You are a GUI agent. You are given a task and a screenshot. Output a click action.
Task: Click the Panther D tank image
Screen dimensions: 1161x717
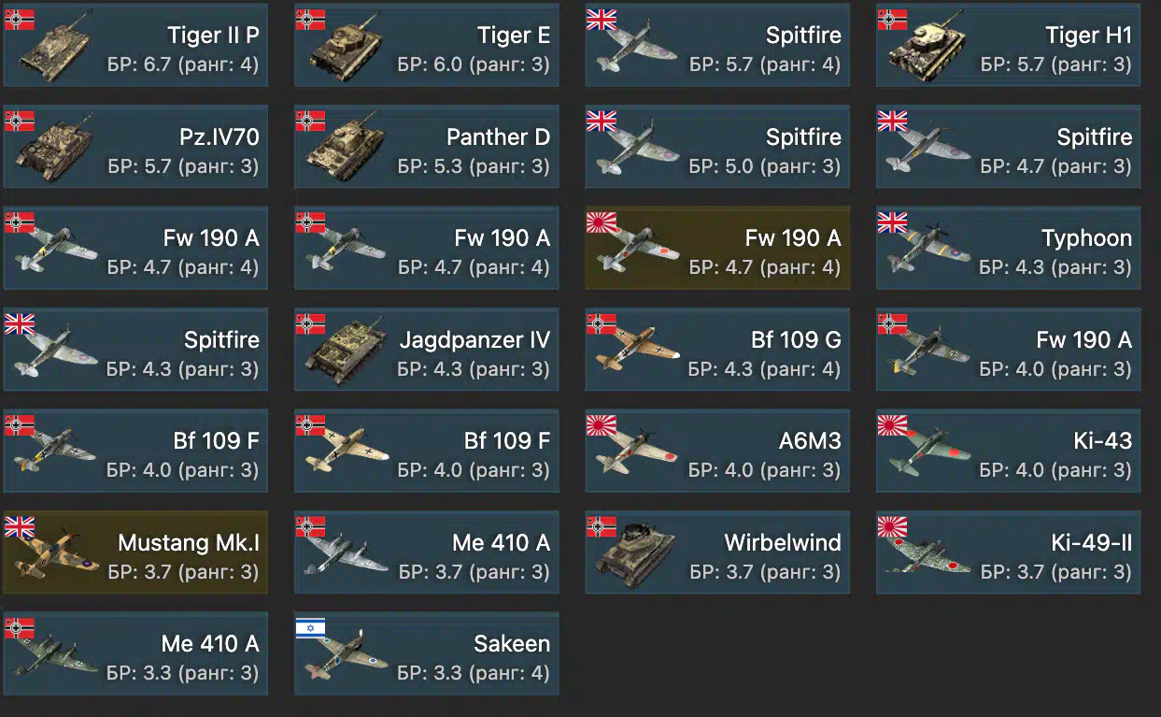point(347,150)
